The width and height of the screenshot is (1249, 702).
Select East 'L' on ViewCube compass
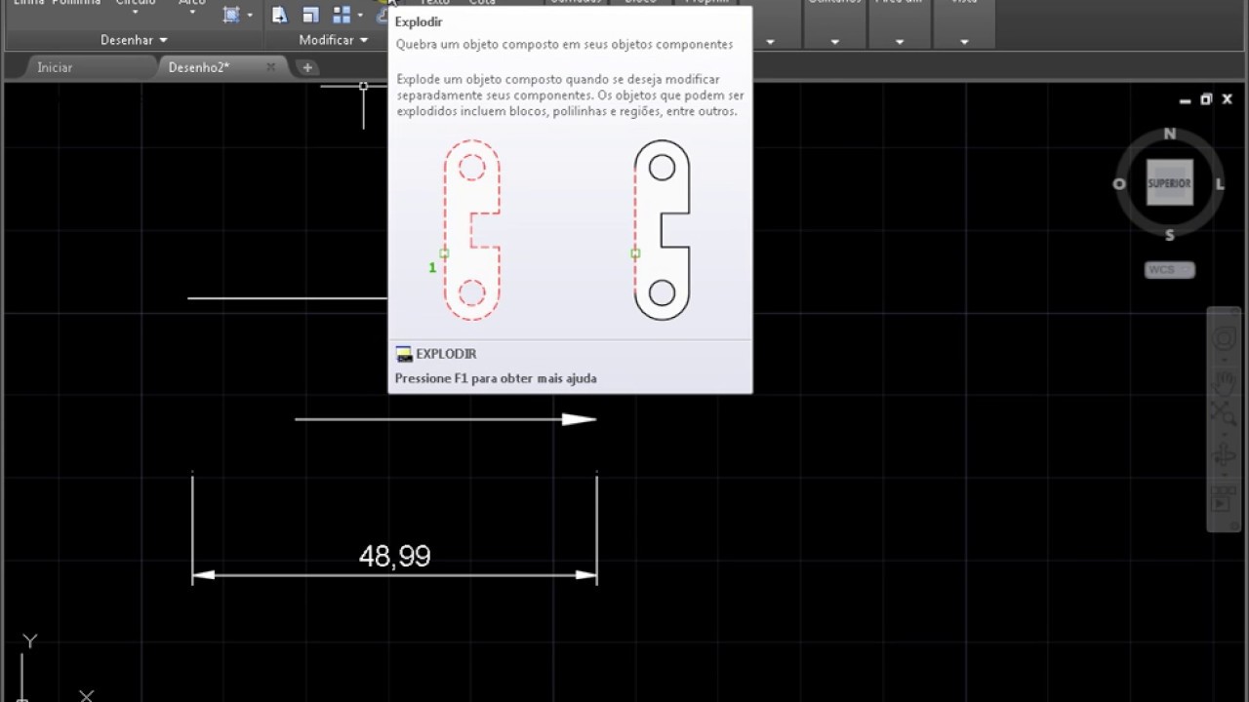1220,184
